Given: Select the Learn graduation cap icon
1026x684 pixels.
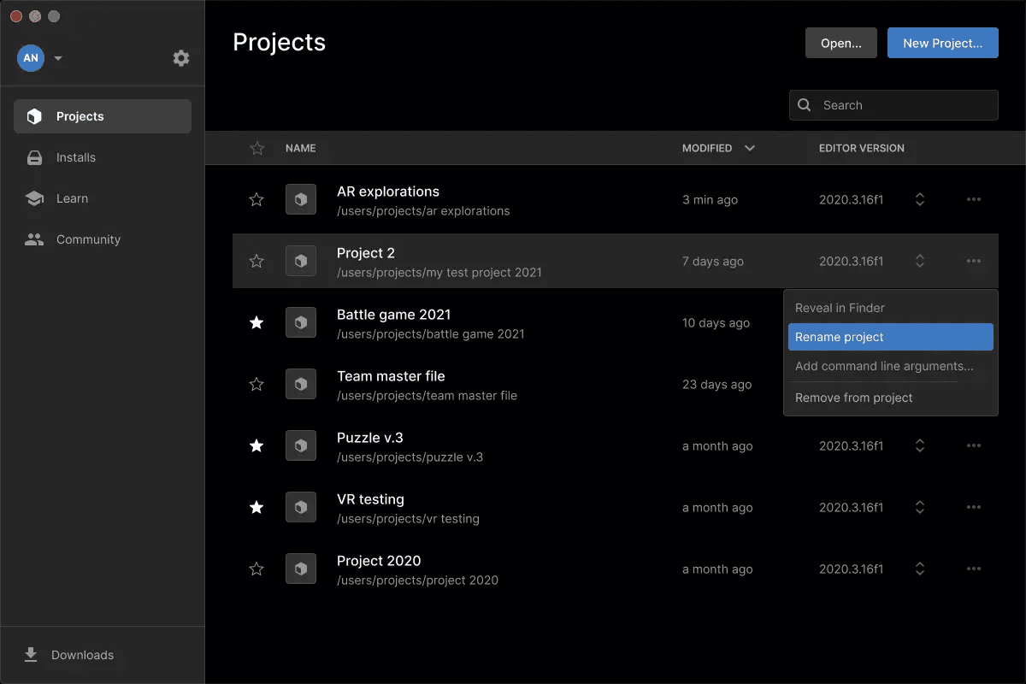Looking at the screenshot, I should click(34, 198).
